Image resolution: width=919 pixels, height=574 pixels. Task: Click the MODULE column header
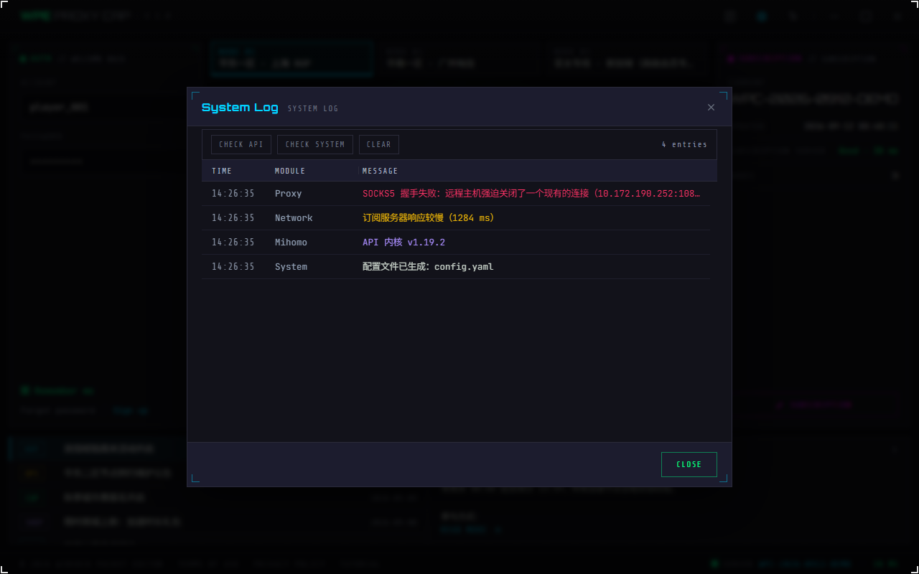point(290,171)
